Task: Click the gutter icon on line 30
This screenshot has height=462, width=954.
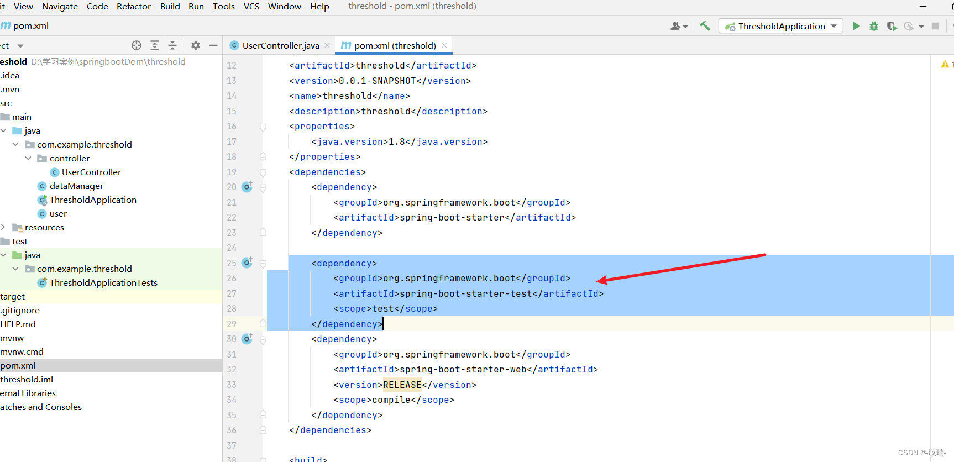Action: pyautogui.click(x=247, y=338)
